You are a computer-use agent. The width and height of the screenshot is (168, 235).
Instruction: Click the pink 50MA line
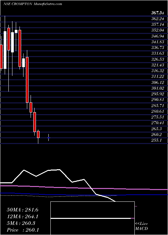point(84,188)
